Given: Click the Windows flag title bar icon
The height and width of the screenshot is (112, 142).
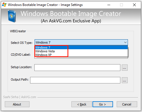Looking at the screenshot, I should point(4,5).
